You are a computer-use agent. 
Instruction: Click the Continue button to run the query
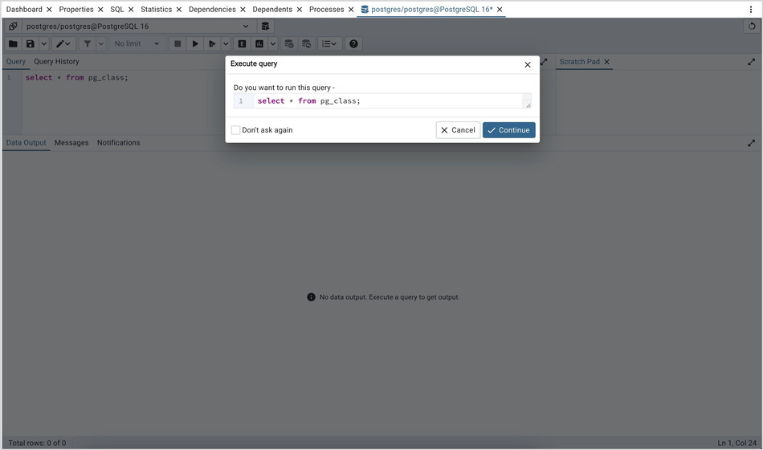508,130
